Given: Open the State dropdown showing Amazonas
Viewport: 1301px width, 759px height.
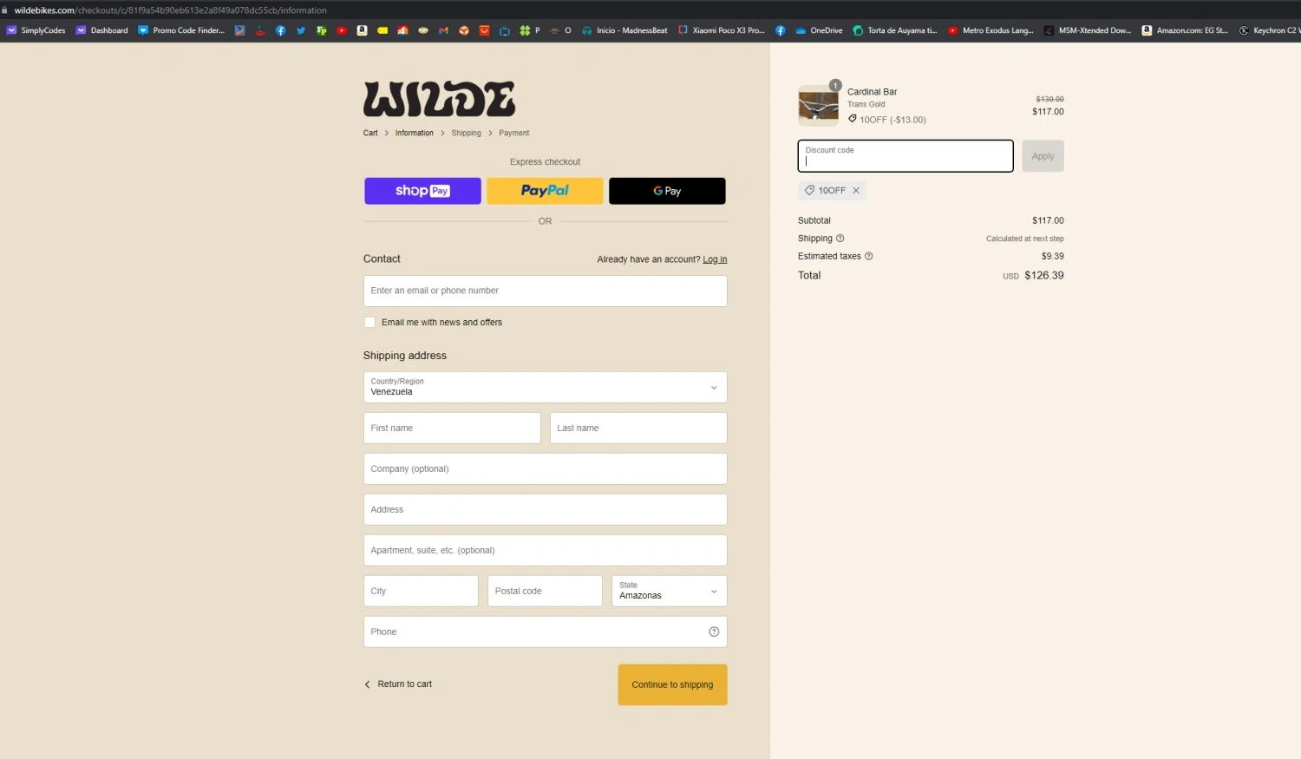Looking at the screenshot, I should click(669, 591).
